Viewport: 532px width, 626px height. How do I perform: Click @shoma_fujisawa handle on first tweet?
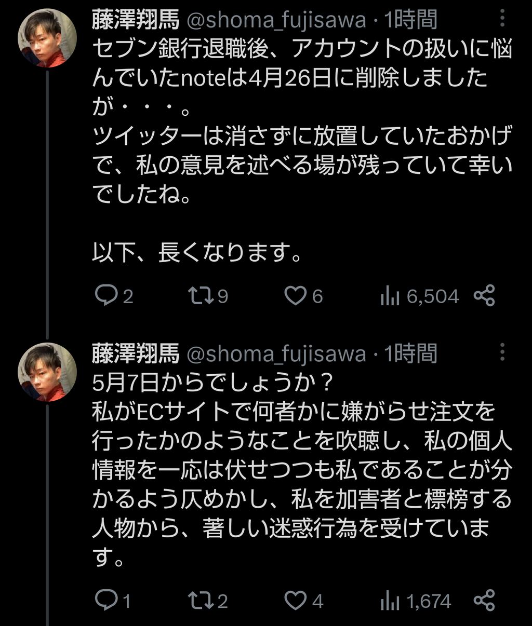[276, 20]
